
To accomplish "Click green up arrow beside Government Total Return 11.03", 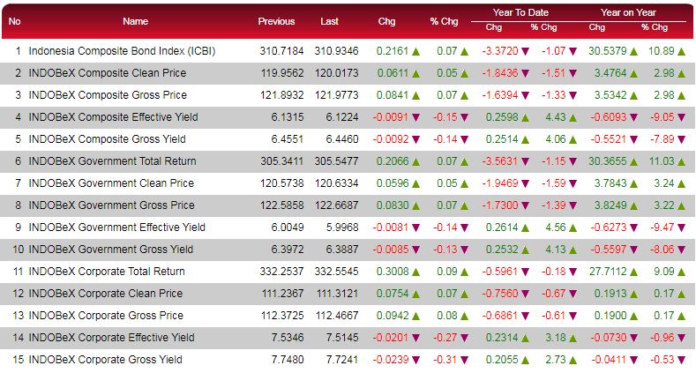I will [x=680, y=161].
